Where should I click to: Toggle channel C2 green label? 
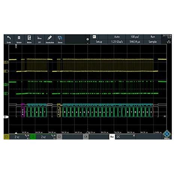[33, 137]
